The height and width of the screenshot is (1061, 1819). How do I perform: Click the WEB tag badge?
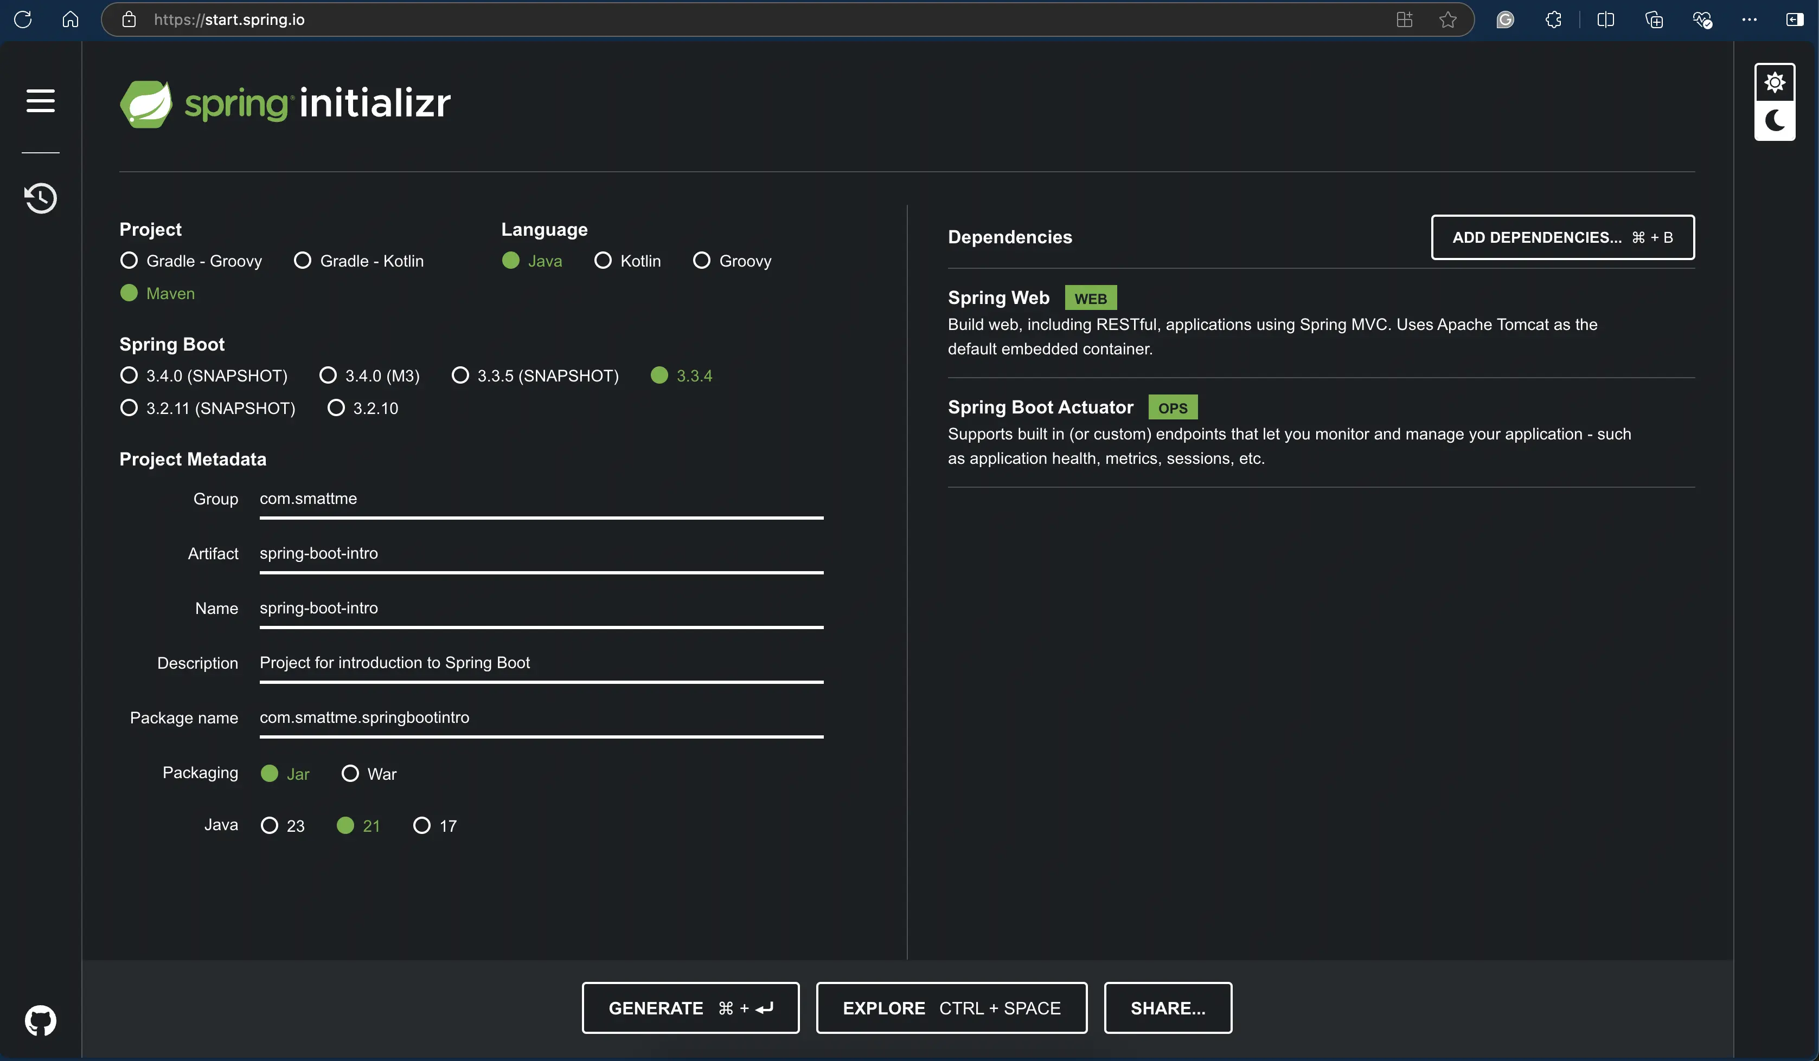point(1091,298)
